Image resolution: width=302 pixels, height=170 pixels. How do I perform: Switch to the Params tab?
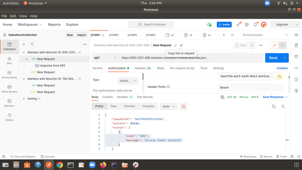click(97, 68)
